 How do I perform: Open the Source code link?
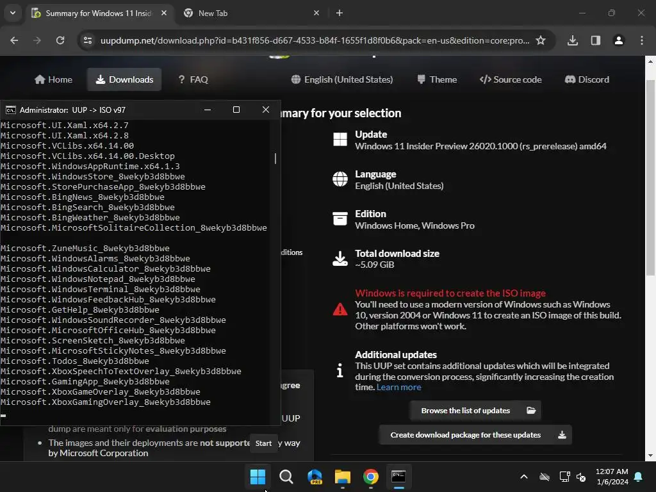(511, 79)
